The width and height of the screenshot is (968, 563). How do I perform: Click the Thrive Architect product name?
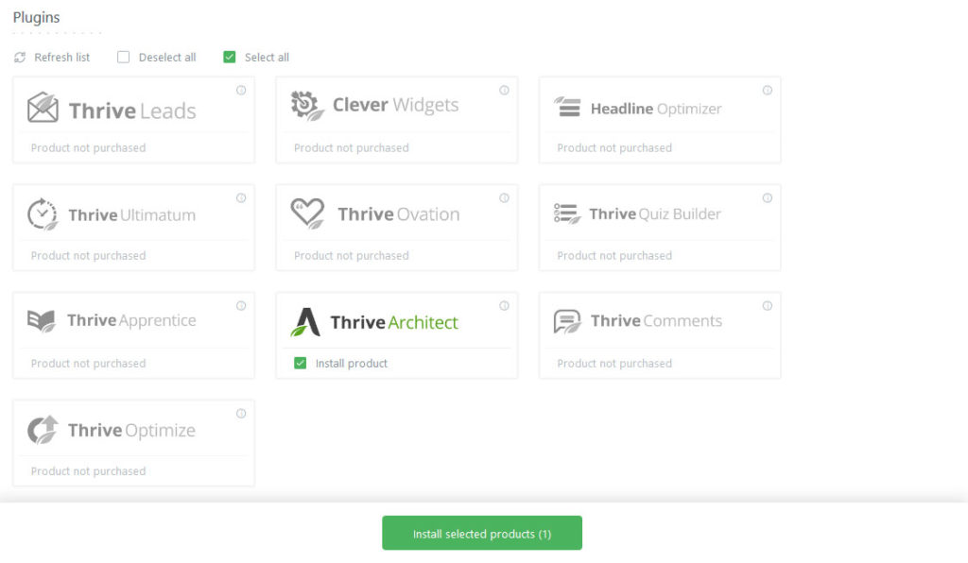(394, 322)
